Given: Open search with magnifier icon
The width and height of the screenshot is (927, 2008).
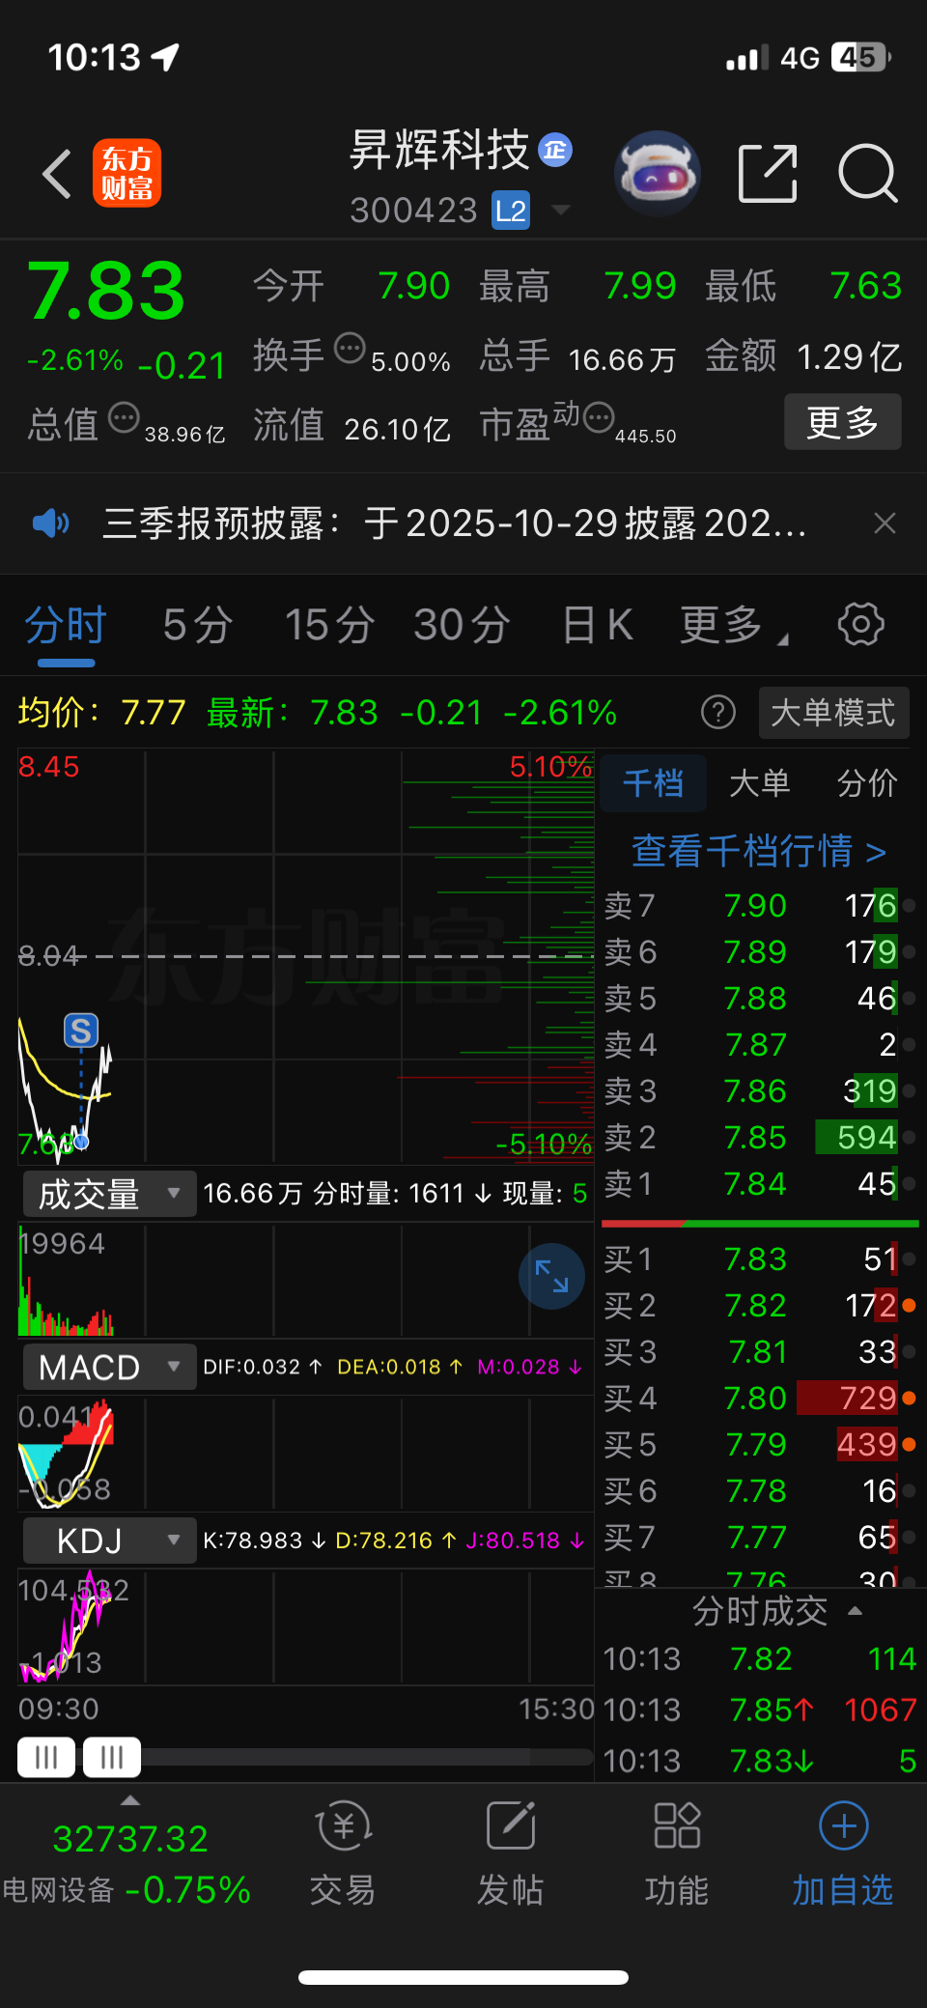Looking at the screenshot, I should tap(867, 174).
